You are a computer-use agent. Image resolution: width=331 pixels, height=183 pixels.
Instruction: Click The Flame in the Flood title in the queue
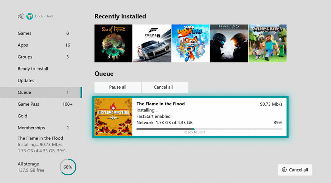coord(161,104)
